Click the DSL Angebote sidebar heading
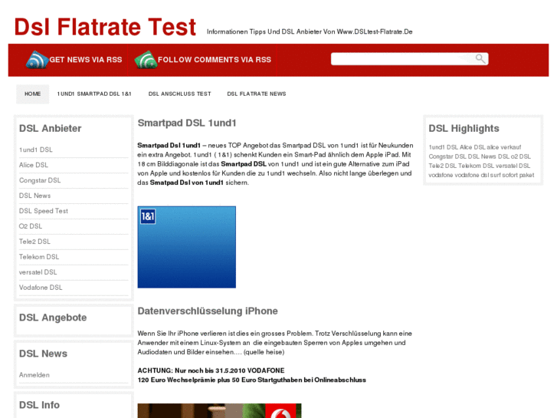Image resolution: width=557 pixels, height=418 pixels. (x=53, y=318)
